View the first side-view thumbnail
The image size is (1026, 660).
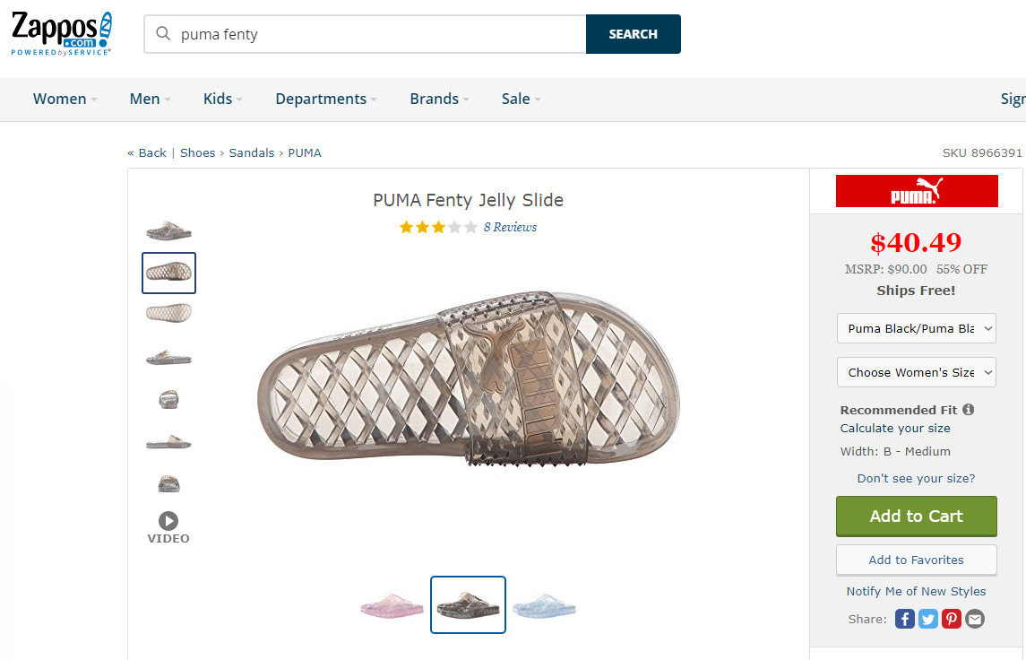pos(168,230)
